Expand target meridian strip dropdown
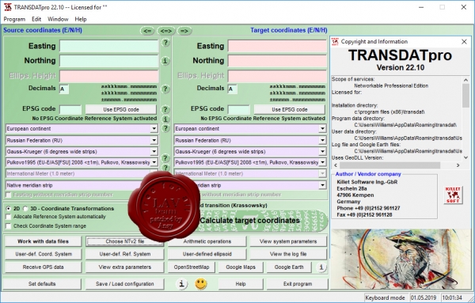Screen dimensions: 475x303 point(322,185)
